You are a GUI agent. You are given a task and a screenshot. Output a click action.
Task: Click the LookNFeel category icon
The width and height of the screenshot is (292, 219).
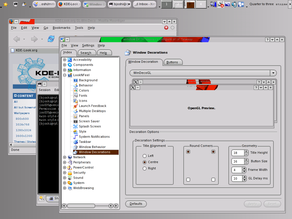(70, 75)
